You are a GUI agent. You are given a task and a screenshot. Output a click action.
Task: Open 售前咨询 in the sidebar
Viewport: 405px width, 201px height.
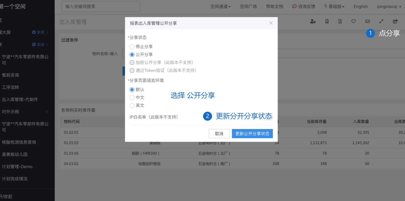(10, 75)
